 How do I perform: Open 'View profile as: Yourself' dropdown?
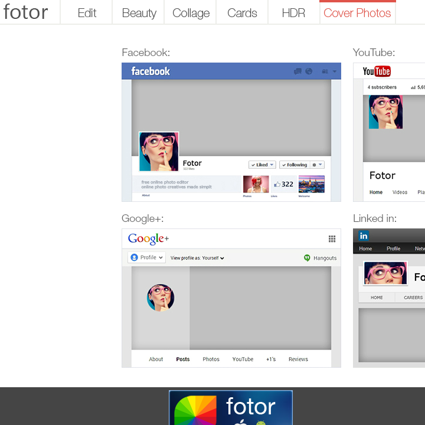click(x=197, y=258)
